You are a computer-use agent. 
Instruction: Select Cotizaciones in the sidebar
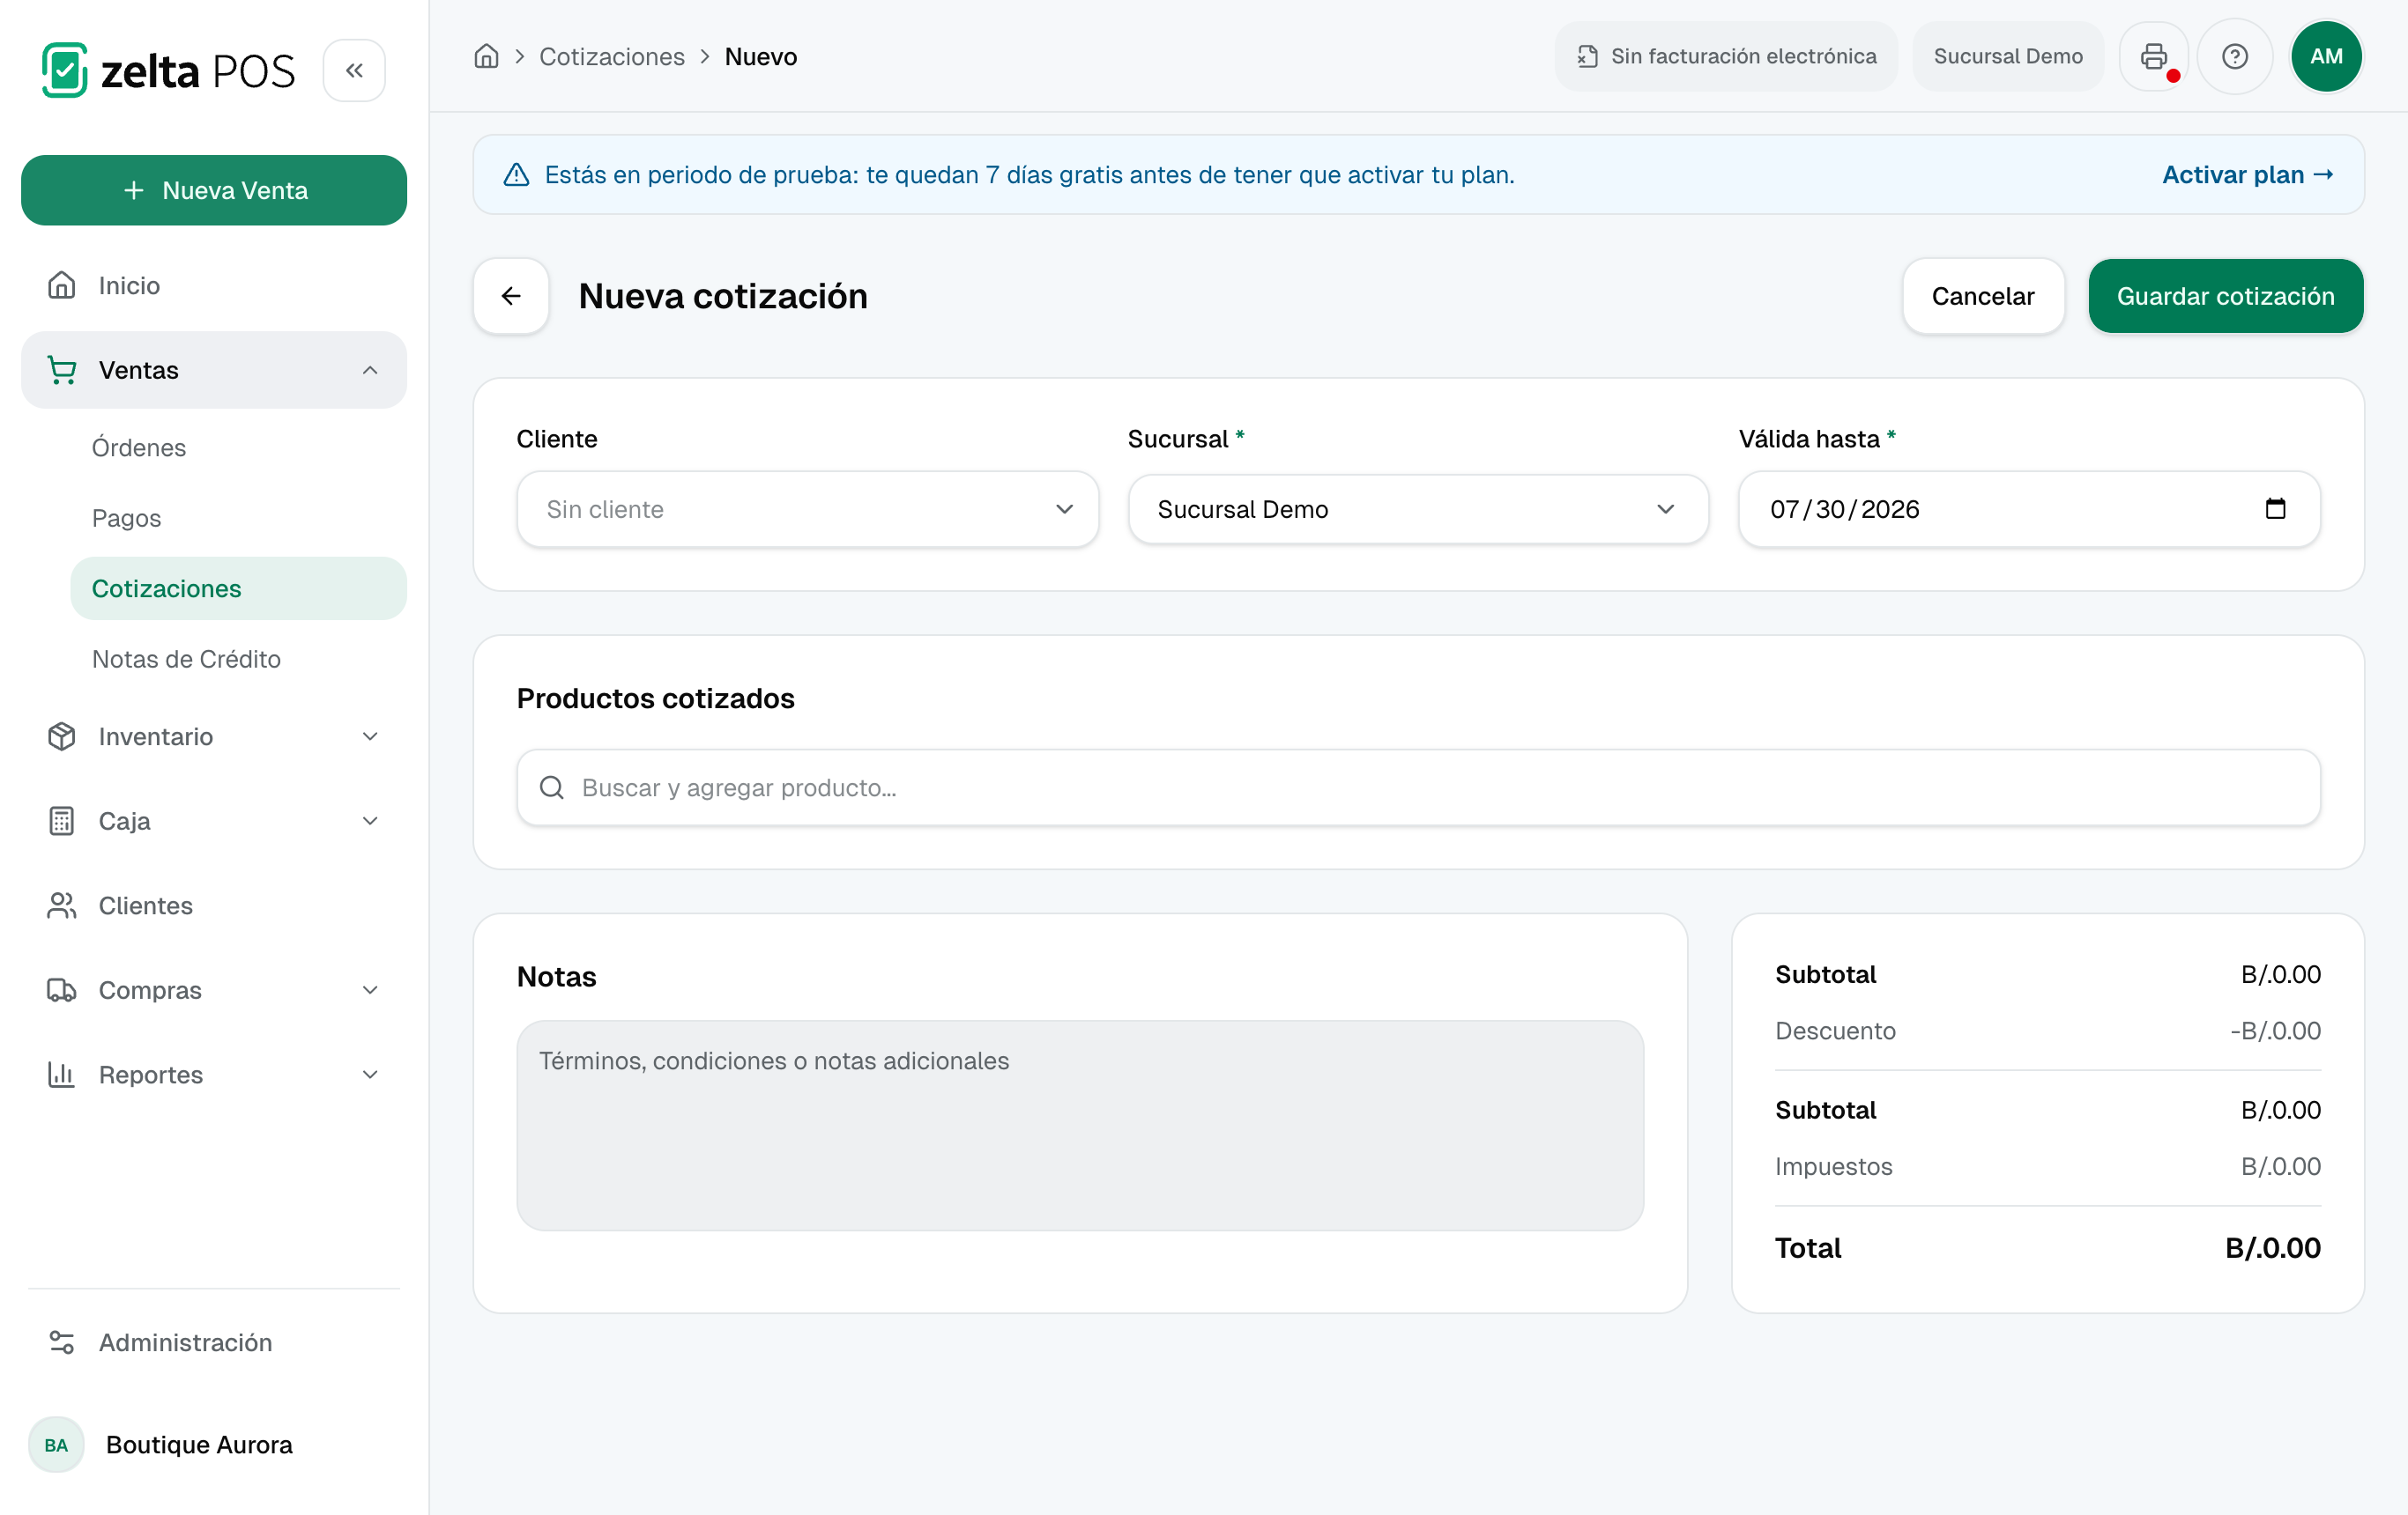pos(238,588)
